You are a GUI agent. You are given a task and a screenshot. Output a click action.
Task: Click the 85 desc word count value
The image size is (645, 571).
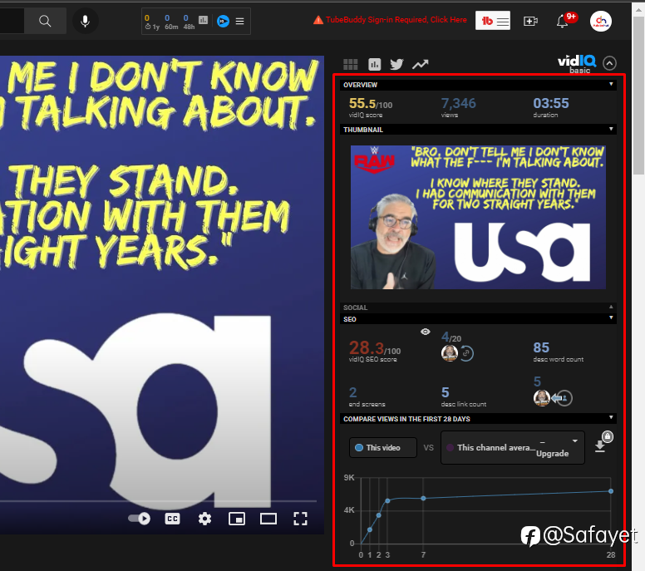pyautogui.click(x=541, y=347)
